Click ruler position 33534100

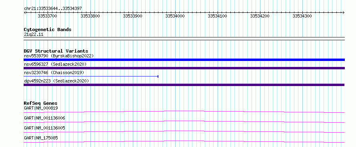218,16
